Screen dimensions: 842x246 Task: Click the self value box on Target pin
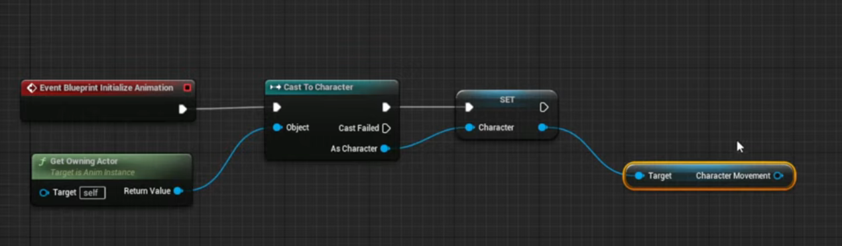click(x=93, y=193)
